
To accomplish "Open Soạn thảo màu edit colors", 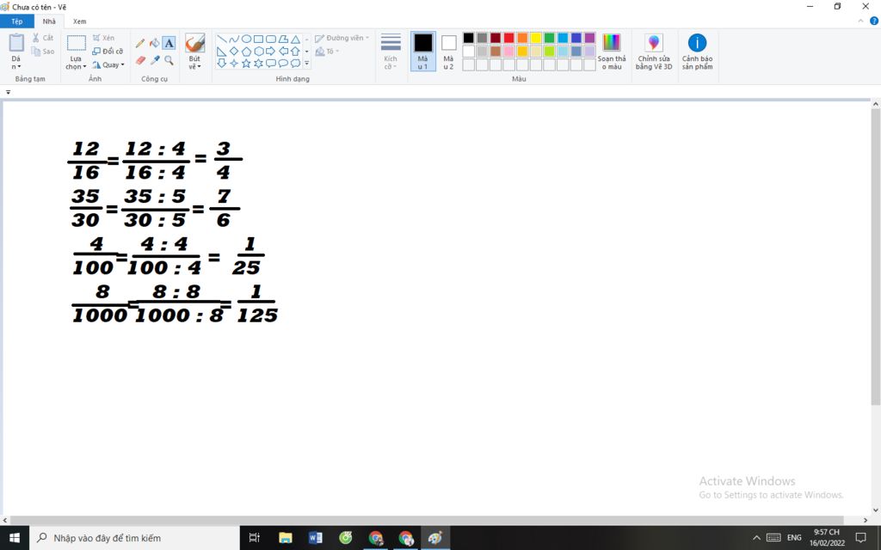I will coord(612,51).
